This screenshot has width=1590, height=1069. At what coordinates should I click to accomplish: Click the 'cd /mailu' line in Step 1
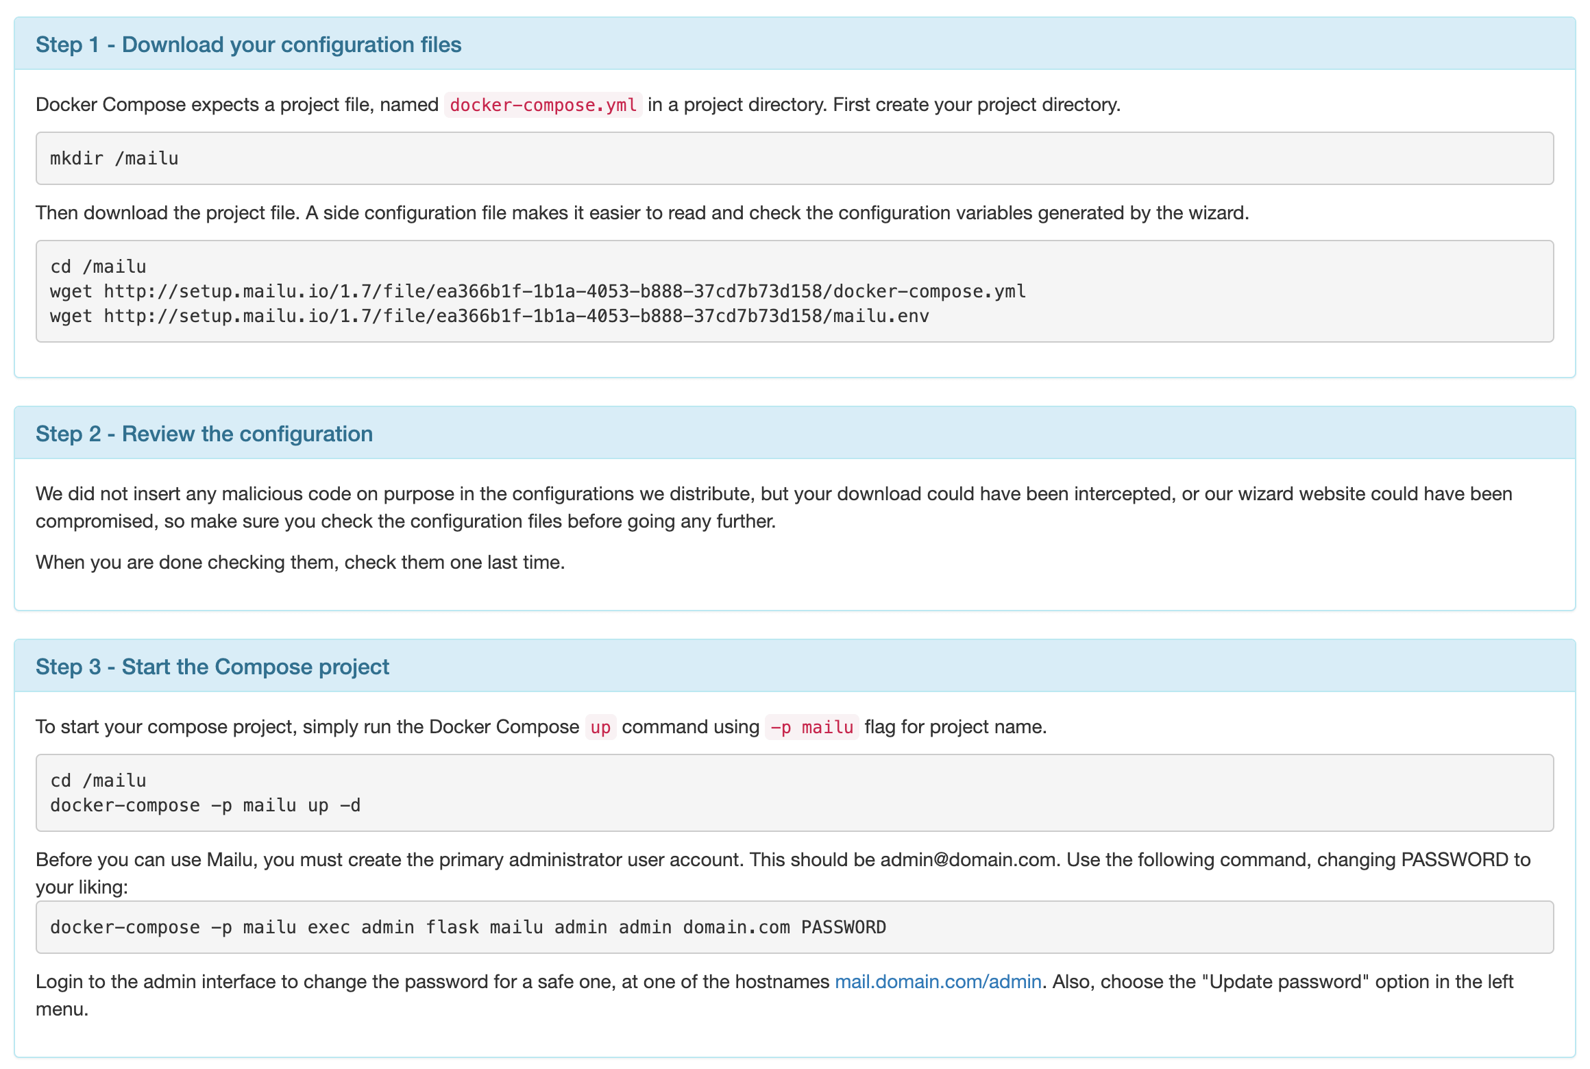pos(98,267)
